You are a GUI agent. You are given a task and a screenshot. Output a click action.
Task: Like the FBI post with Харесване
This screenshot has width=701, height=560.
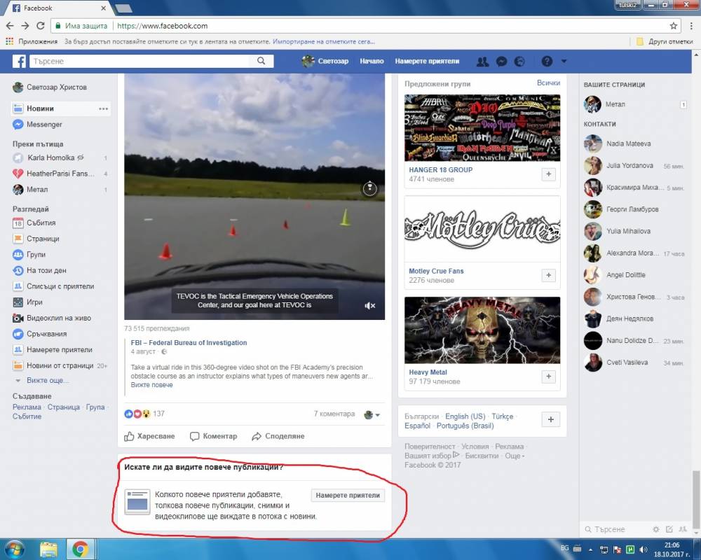coord(149,436)
